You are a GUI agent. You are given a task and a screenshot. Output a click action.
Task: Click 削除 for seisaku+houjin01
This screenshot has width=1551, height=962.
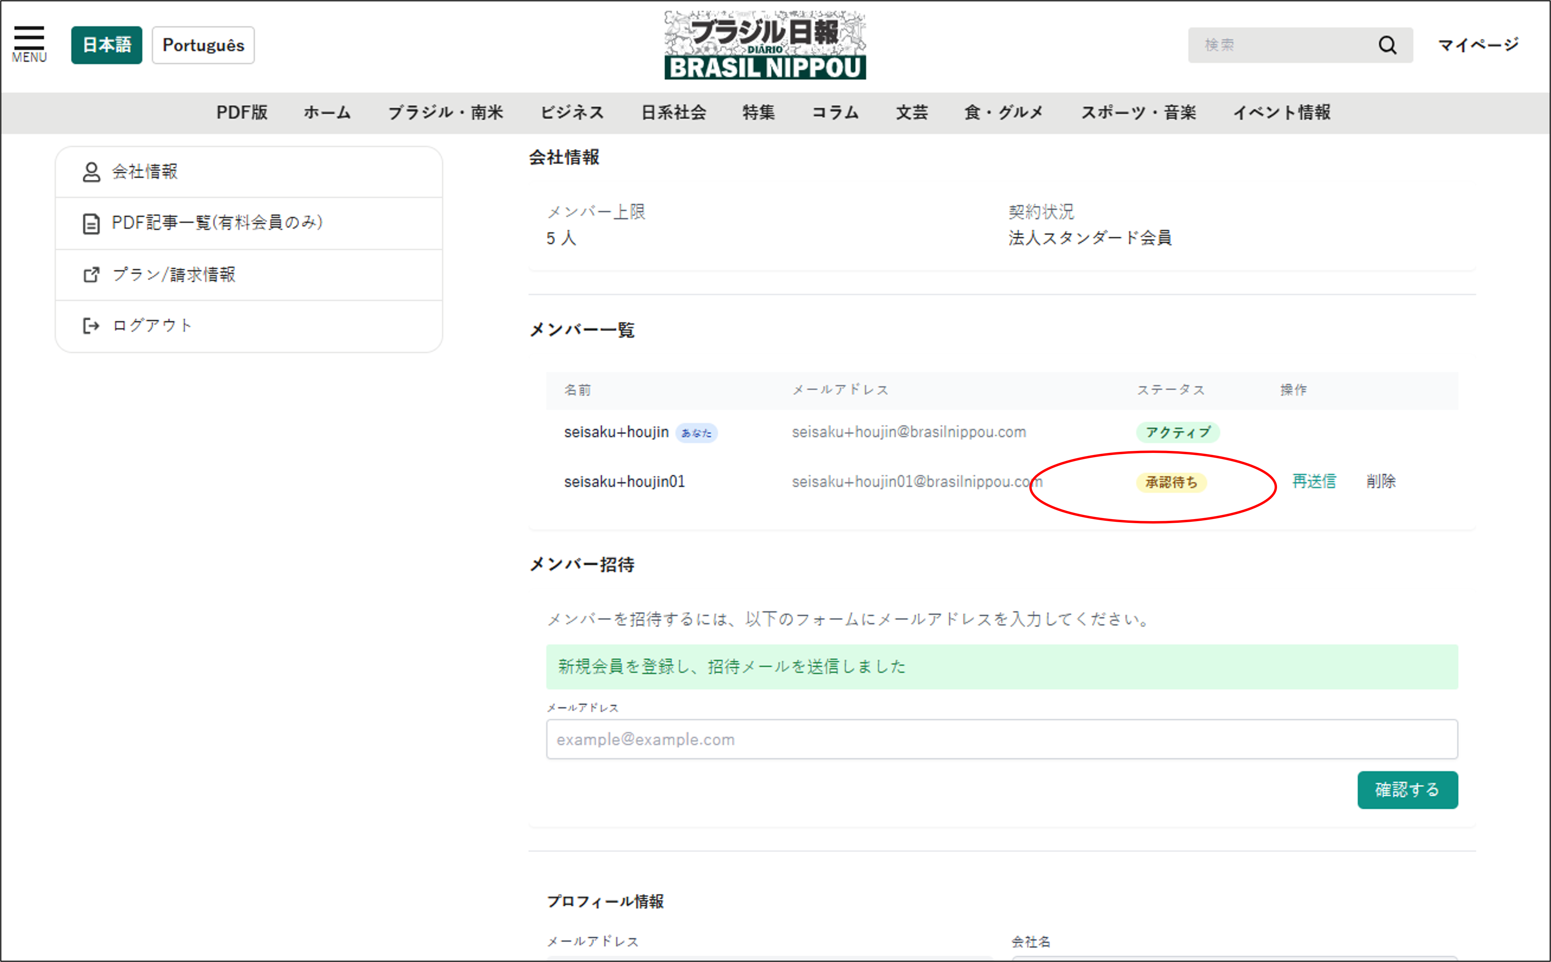[1380, 482]
